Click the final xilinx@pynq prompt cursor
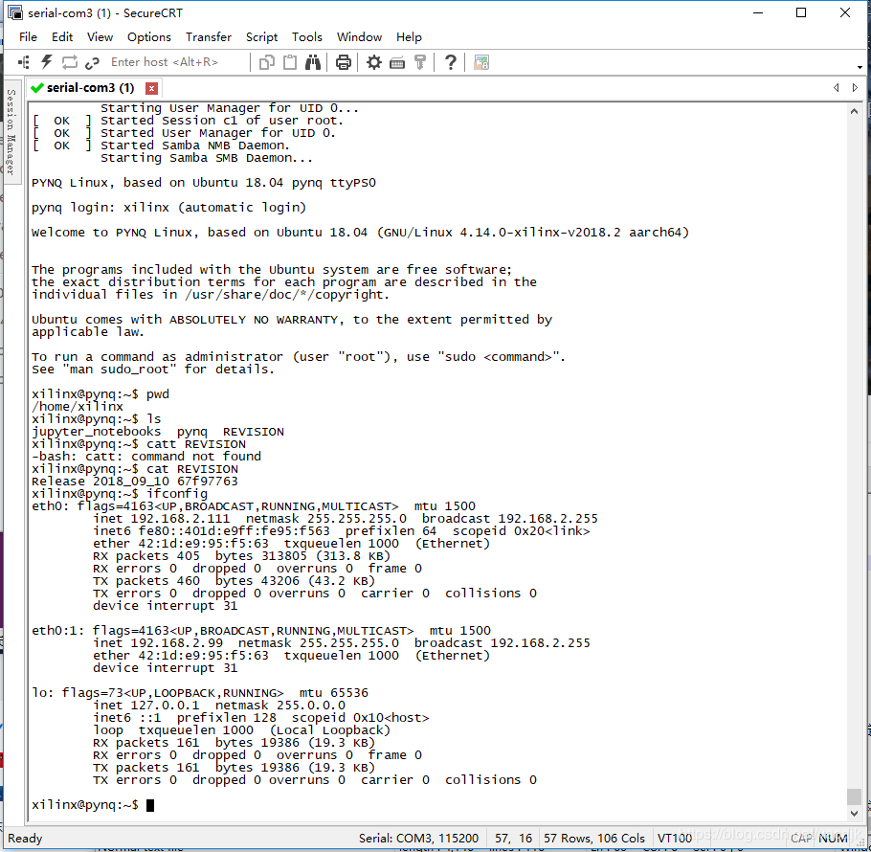The image size is (871, 852). click(x=150, y=805)
